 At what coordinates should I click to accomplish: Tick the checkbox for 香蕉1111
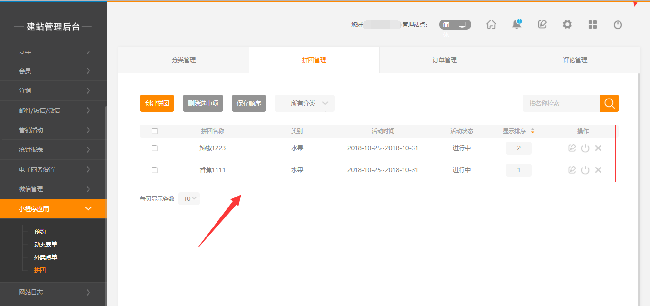pos(155,170)
